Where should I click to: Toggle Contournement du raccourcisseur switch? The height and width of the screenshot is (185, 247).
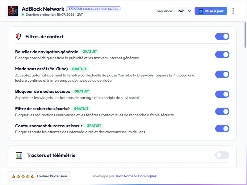click(x=222, y=129)
